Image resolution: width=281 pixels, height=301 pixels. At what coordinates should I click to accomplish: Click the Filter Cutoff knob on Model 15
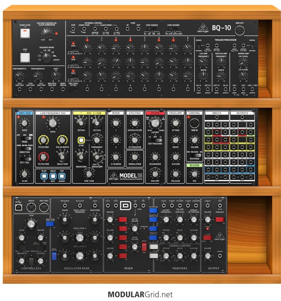point(155,124)
